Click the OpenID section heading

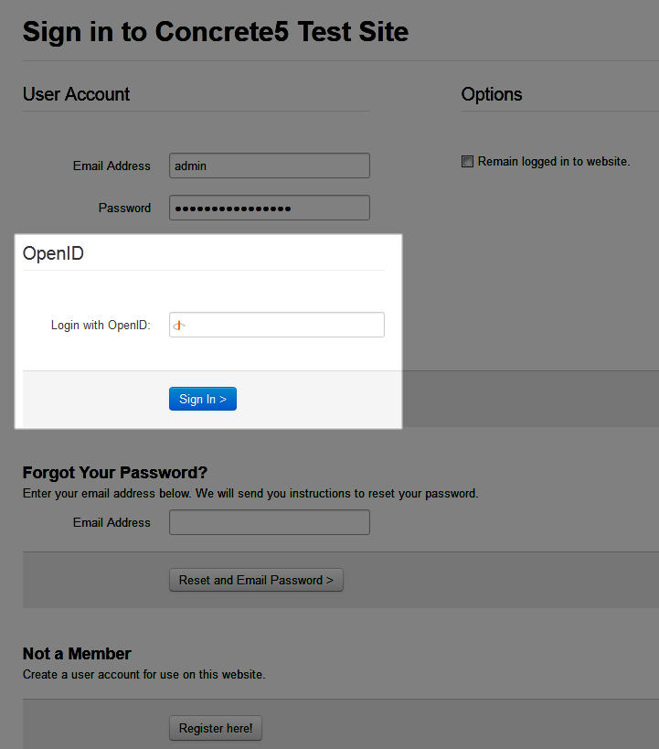coord(54,253)
